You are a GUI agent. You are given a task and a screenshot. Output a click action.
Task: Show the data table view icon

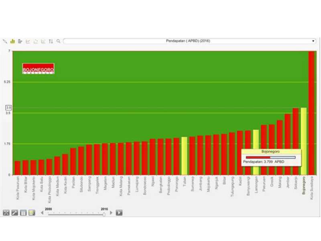[x=23, y=213]
